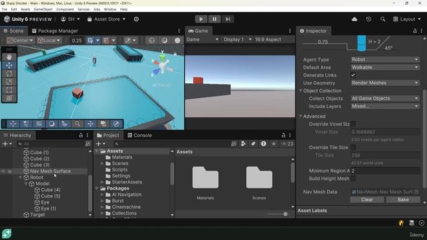
Task: Open Layout dropdown in top bar
Action: pos(407,19)
